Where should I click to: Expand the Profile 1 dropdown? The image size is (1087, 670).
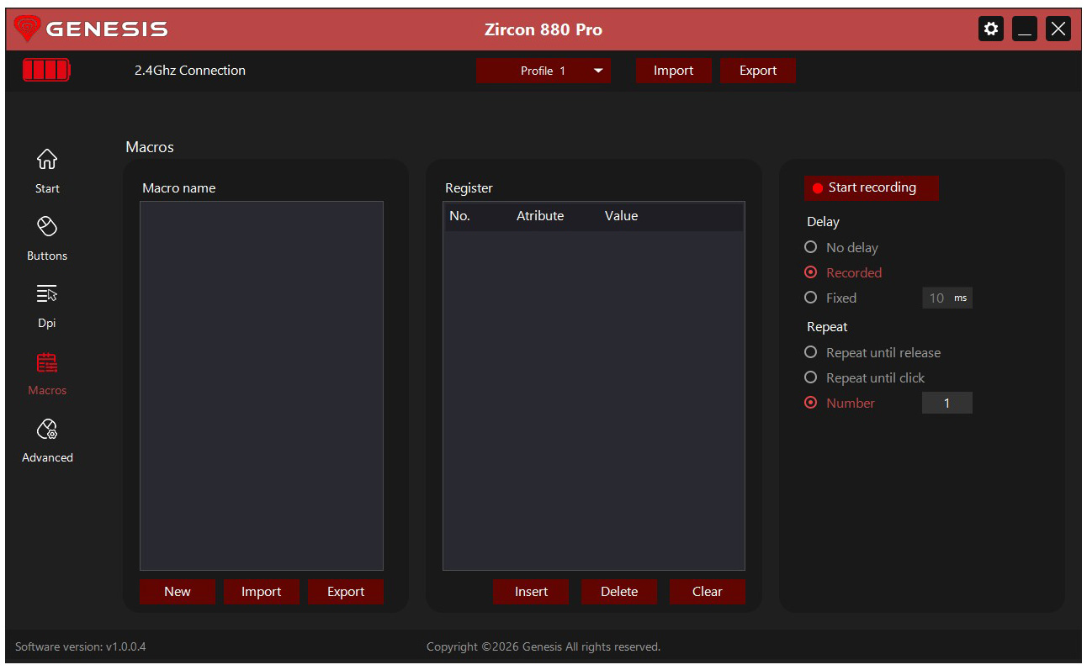[543, 71]
